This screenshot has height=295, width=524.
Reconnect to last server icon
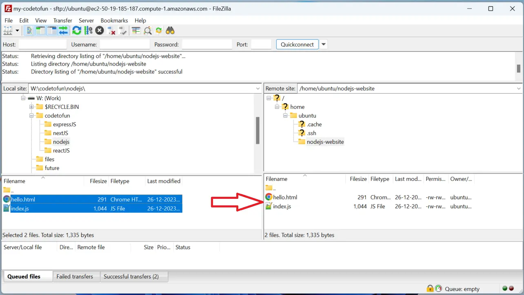[123, 31]
